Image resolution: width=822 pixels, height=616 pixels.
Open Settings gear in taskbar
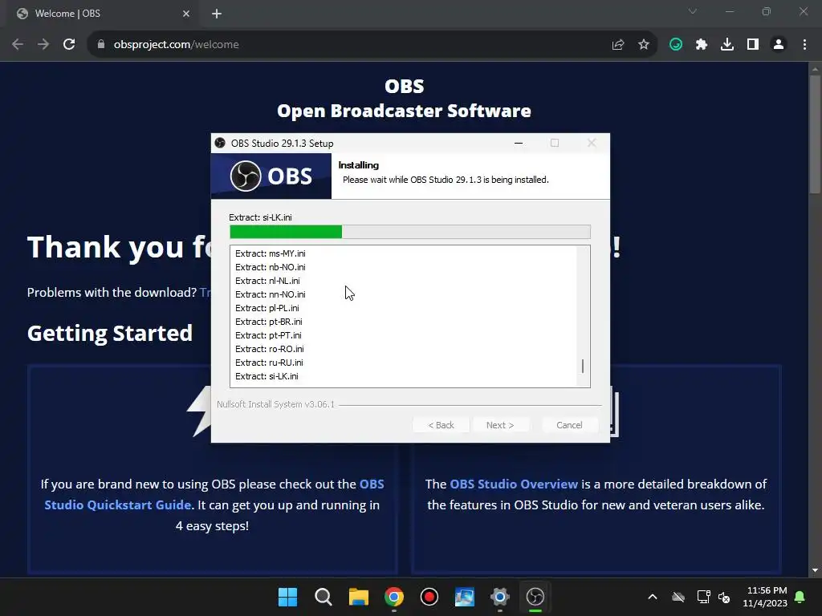coord(500,597)
